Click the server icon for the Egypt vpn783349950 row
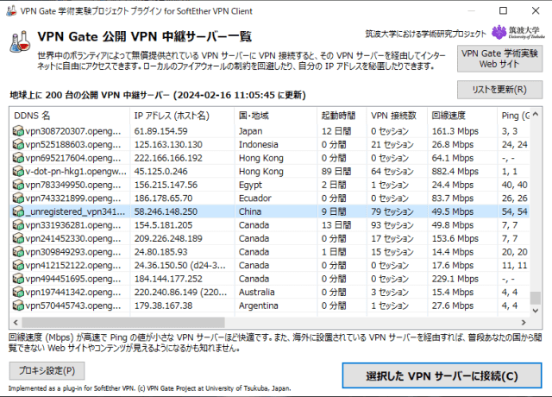This screenshot has width=552, height=397. coord(18,185)
